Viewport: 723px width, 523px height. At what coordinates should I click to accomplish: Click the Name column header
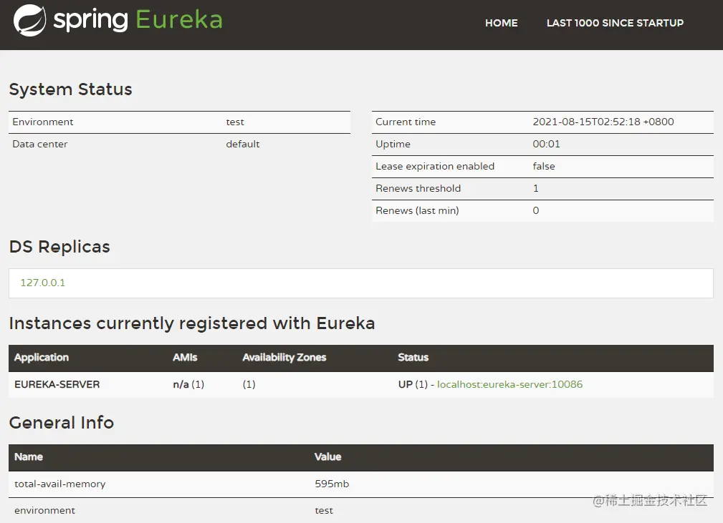click(x=29, y=457)
